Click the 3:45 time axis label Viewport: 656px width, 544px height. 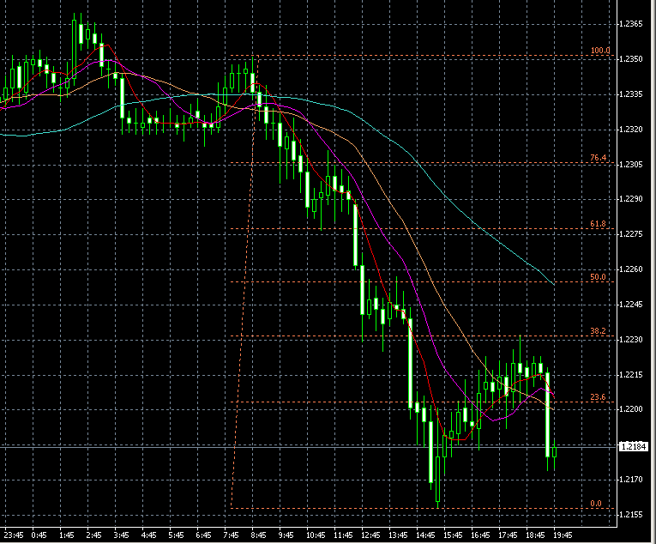pos(121,535)
